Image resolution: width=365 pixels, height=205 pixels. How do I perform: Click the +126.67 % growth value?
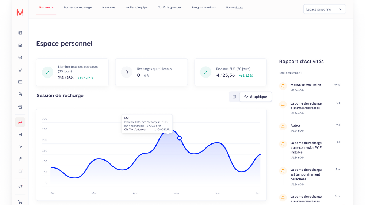85,78
